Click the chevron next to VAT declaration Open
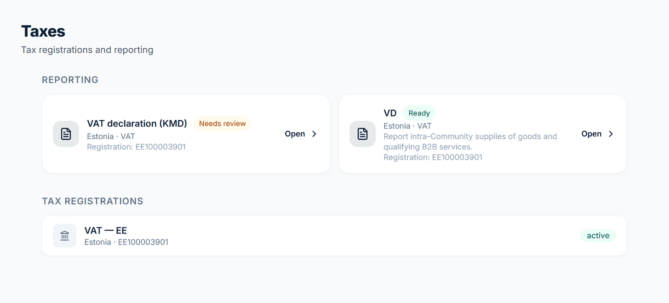Image resolution: width=669 pixels, height=303 pixels. pos(314,134)
